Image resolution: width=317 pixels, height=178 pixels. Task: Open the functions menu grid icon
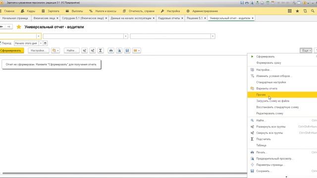tap(290, 11)
